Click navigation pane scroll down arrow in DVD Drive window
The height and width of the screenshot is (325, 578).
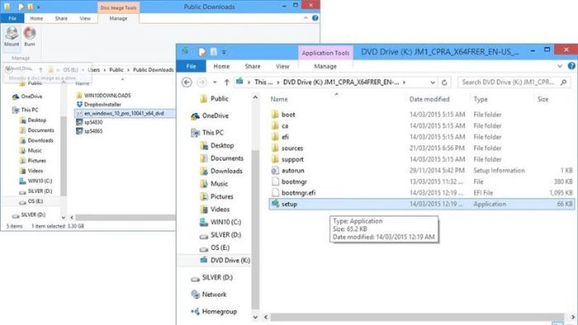click(255, 317)
